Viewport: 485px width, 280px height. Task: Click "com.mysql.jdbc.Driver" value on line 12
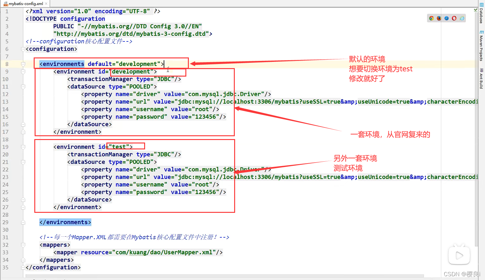click(224, 94)
